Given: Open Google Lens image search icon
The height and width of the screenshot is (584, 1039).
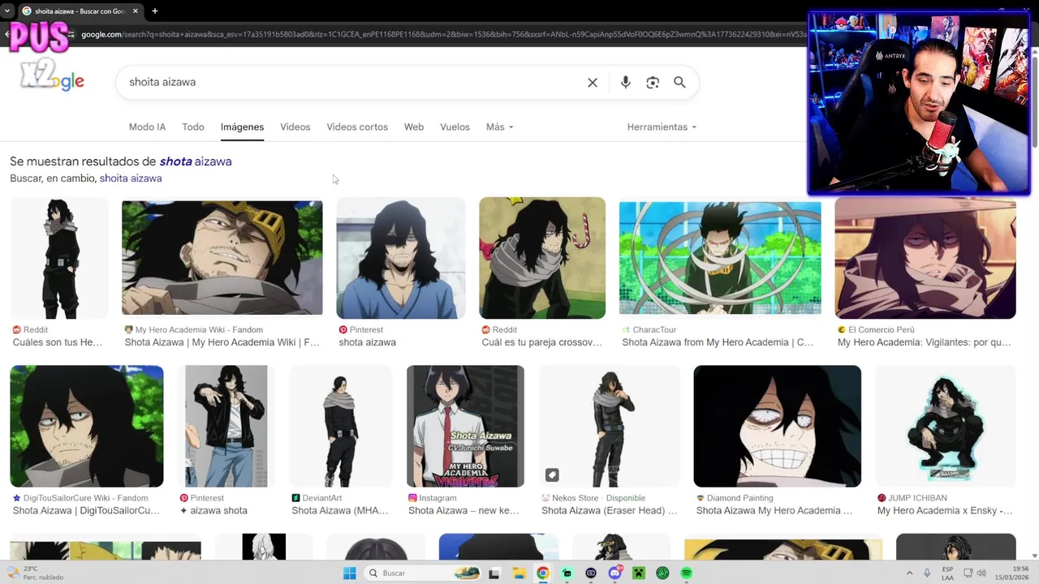Looking at the screenshot, I should pos(653,82).
